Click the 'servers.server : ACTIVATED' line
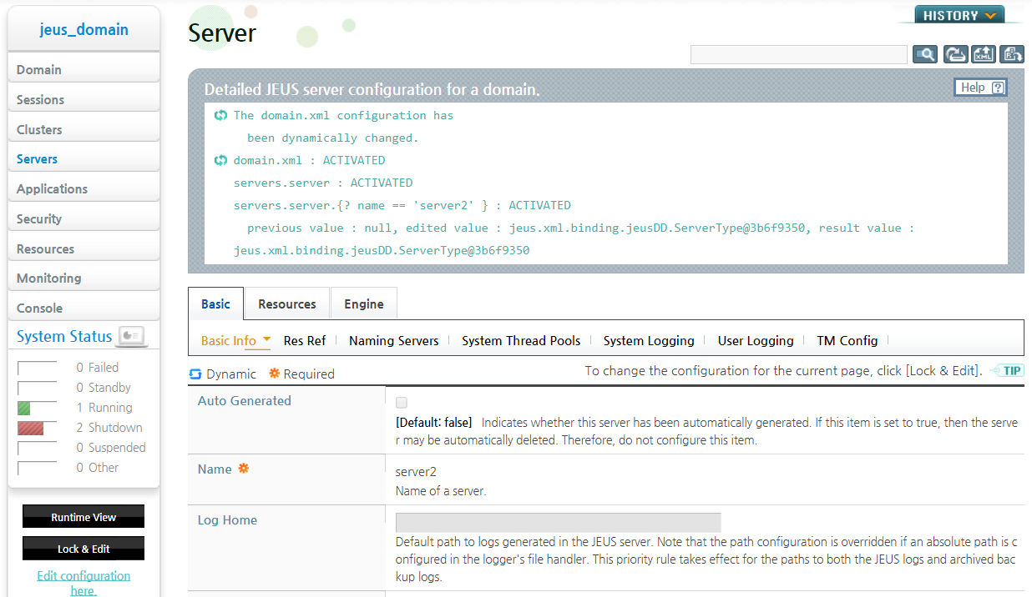1032x597 pixels. coord(323,183)
